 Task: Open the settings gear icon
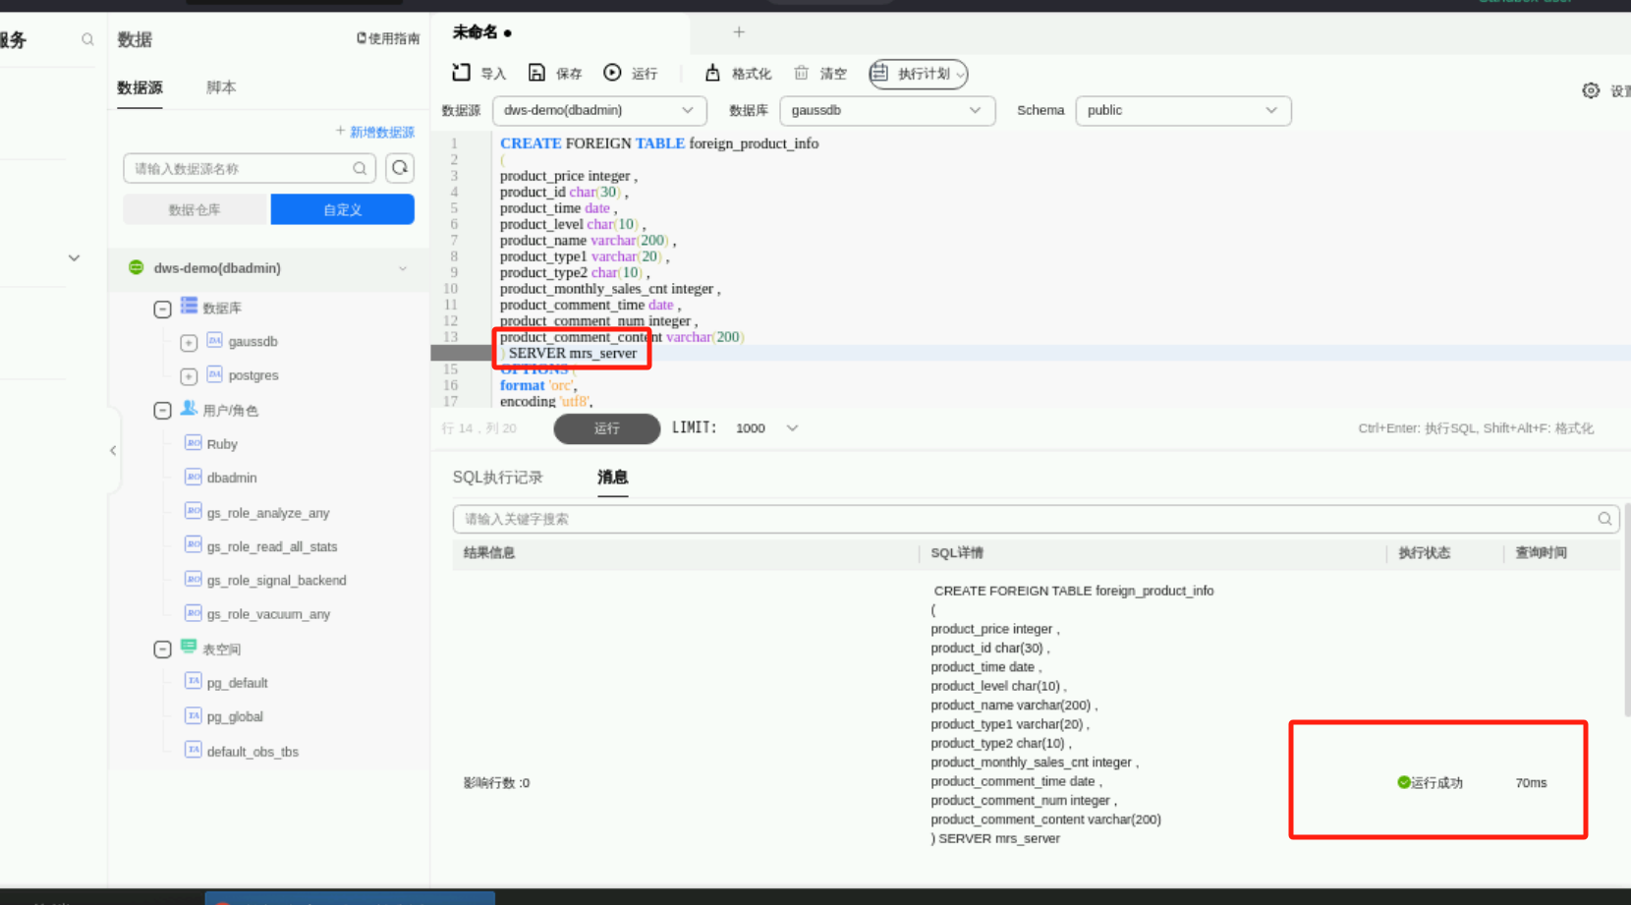1591,90
